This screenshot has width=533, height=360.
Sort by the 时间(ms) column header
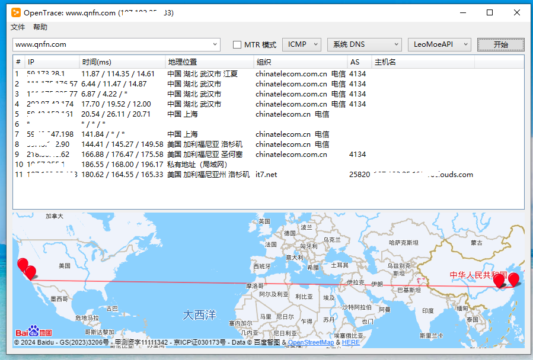[122, 62]
